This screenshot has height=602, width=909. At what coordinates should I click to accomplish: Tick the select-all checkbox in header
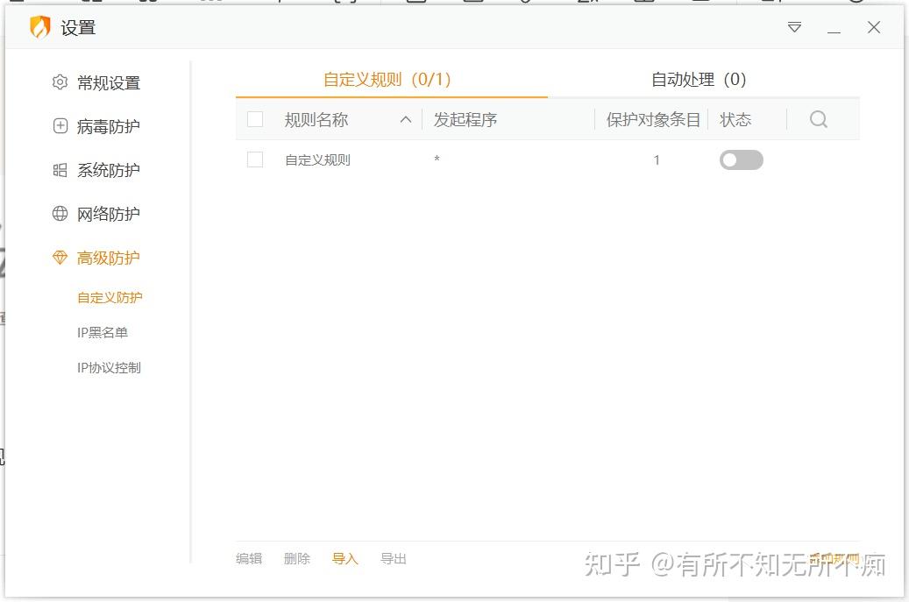pos(255,119)
